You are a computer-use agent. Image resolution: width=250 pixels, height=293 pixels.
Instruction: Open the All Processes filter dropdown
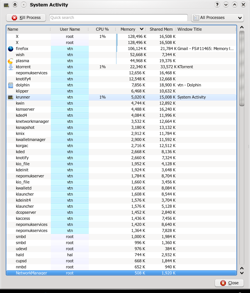(217, 18)
